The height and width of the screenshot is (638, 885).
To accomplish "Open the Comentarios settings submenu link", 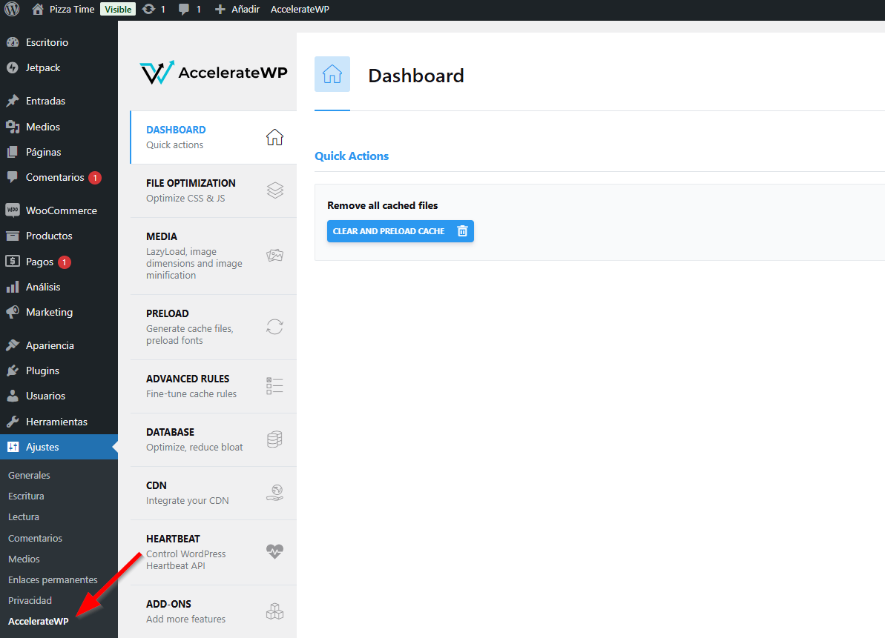I will (x=35, y=538).
